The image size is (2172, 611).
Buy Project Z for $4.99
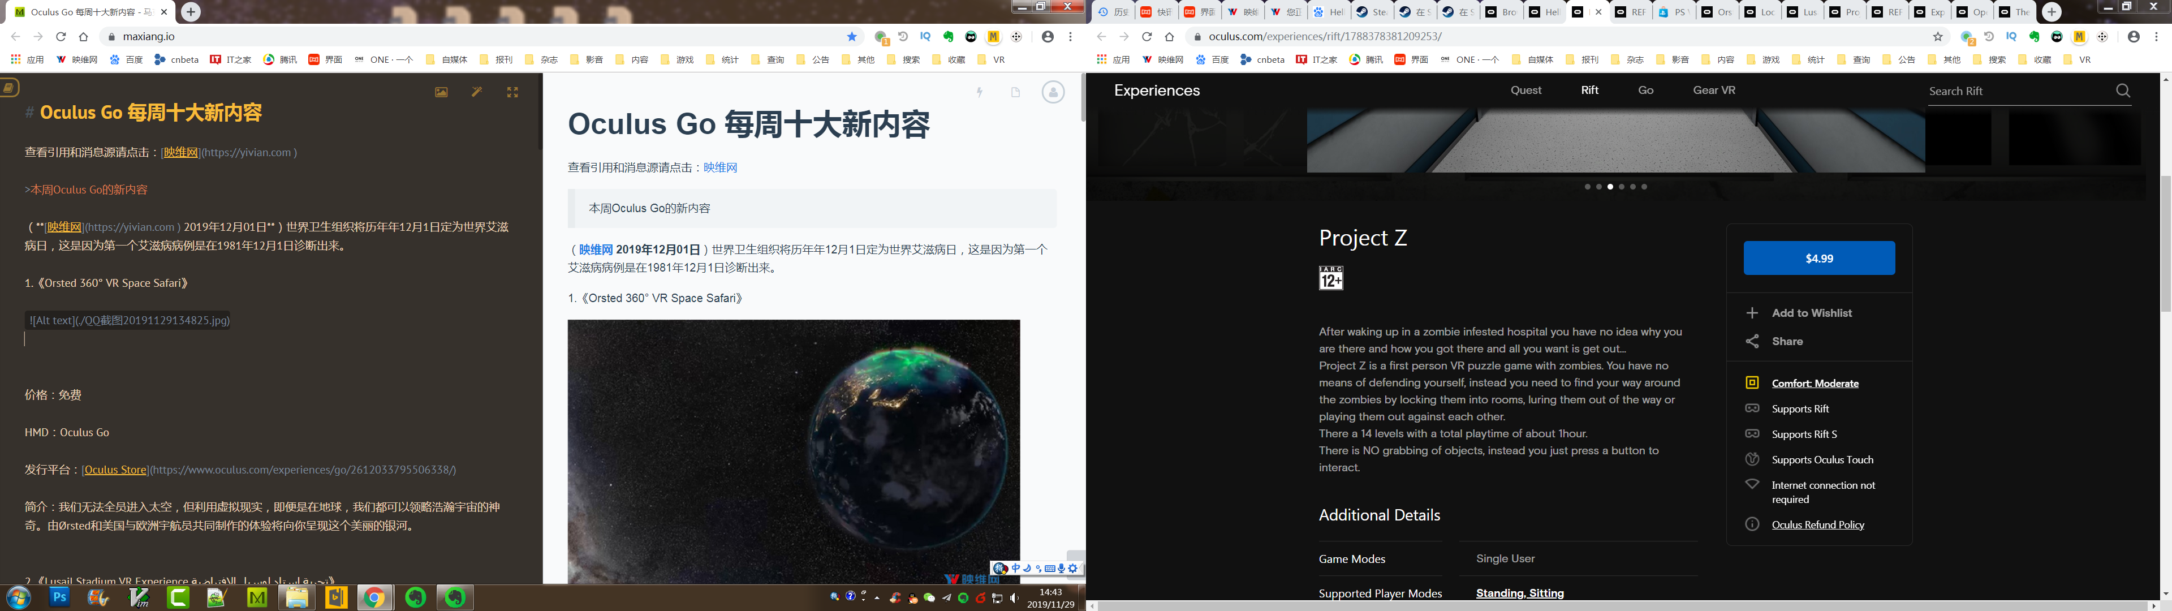(x=1818, y=258)
